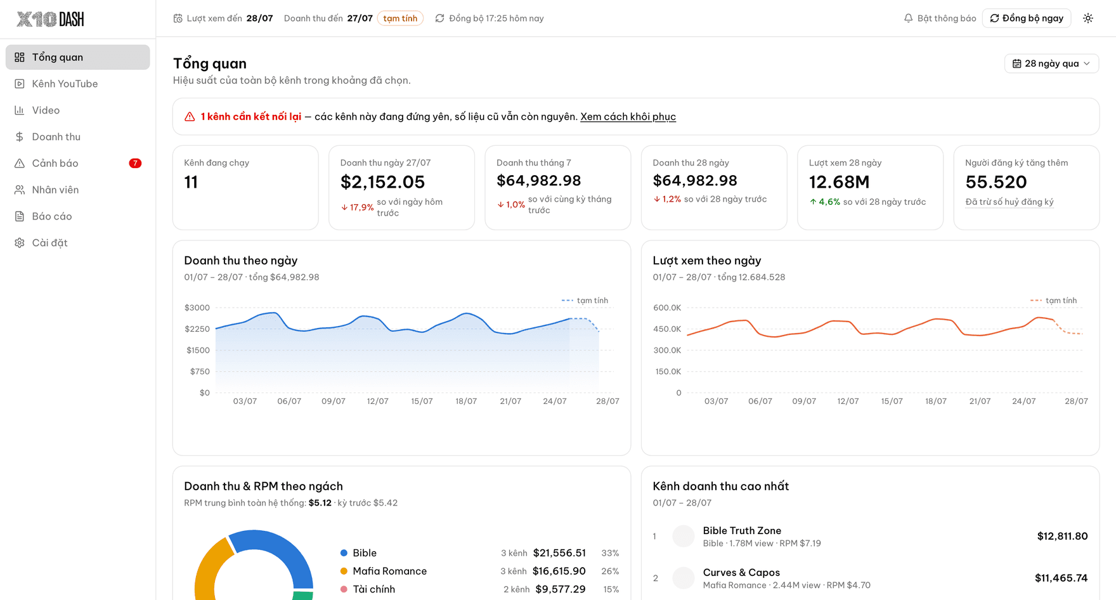1116x600 pixels.
Task: Click the orange Mafia Romance legend dot
Action: 344,571
